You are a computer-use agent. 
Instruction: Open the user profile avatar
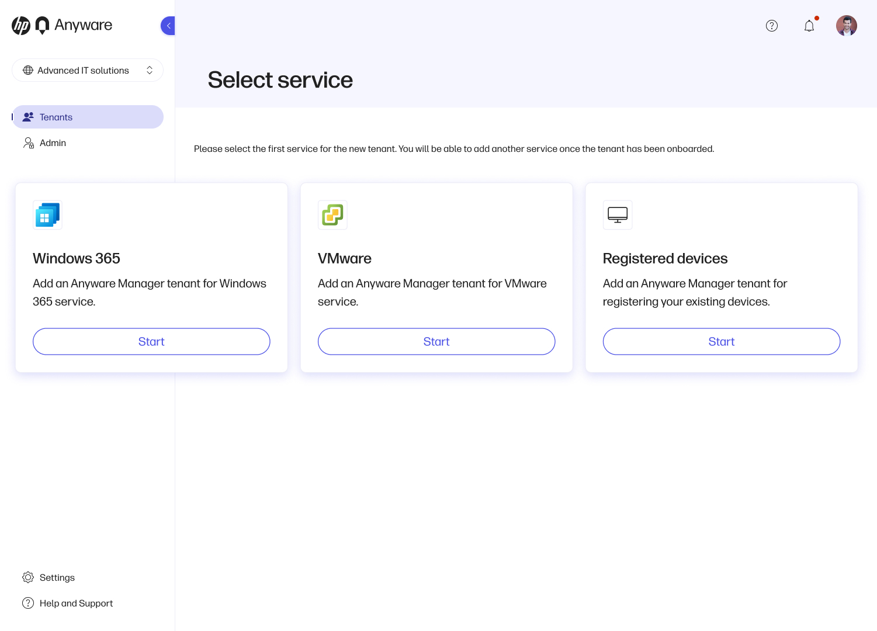pyautogui.click(x=846, y=26)
